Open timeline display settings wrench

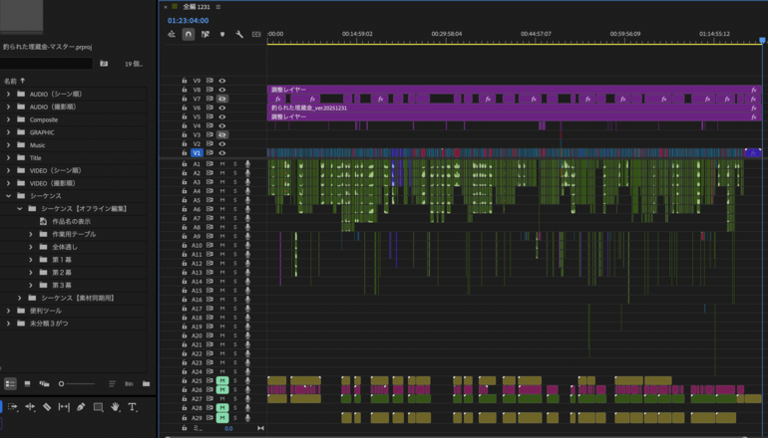[x=239, y=34]
